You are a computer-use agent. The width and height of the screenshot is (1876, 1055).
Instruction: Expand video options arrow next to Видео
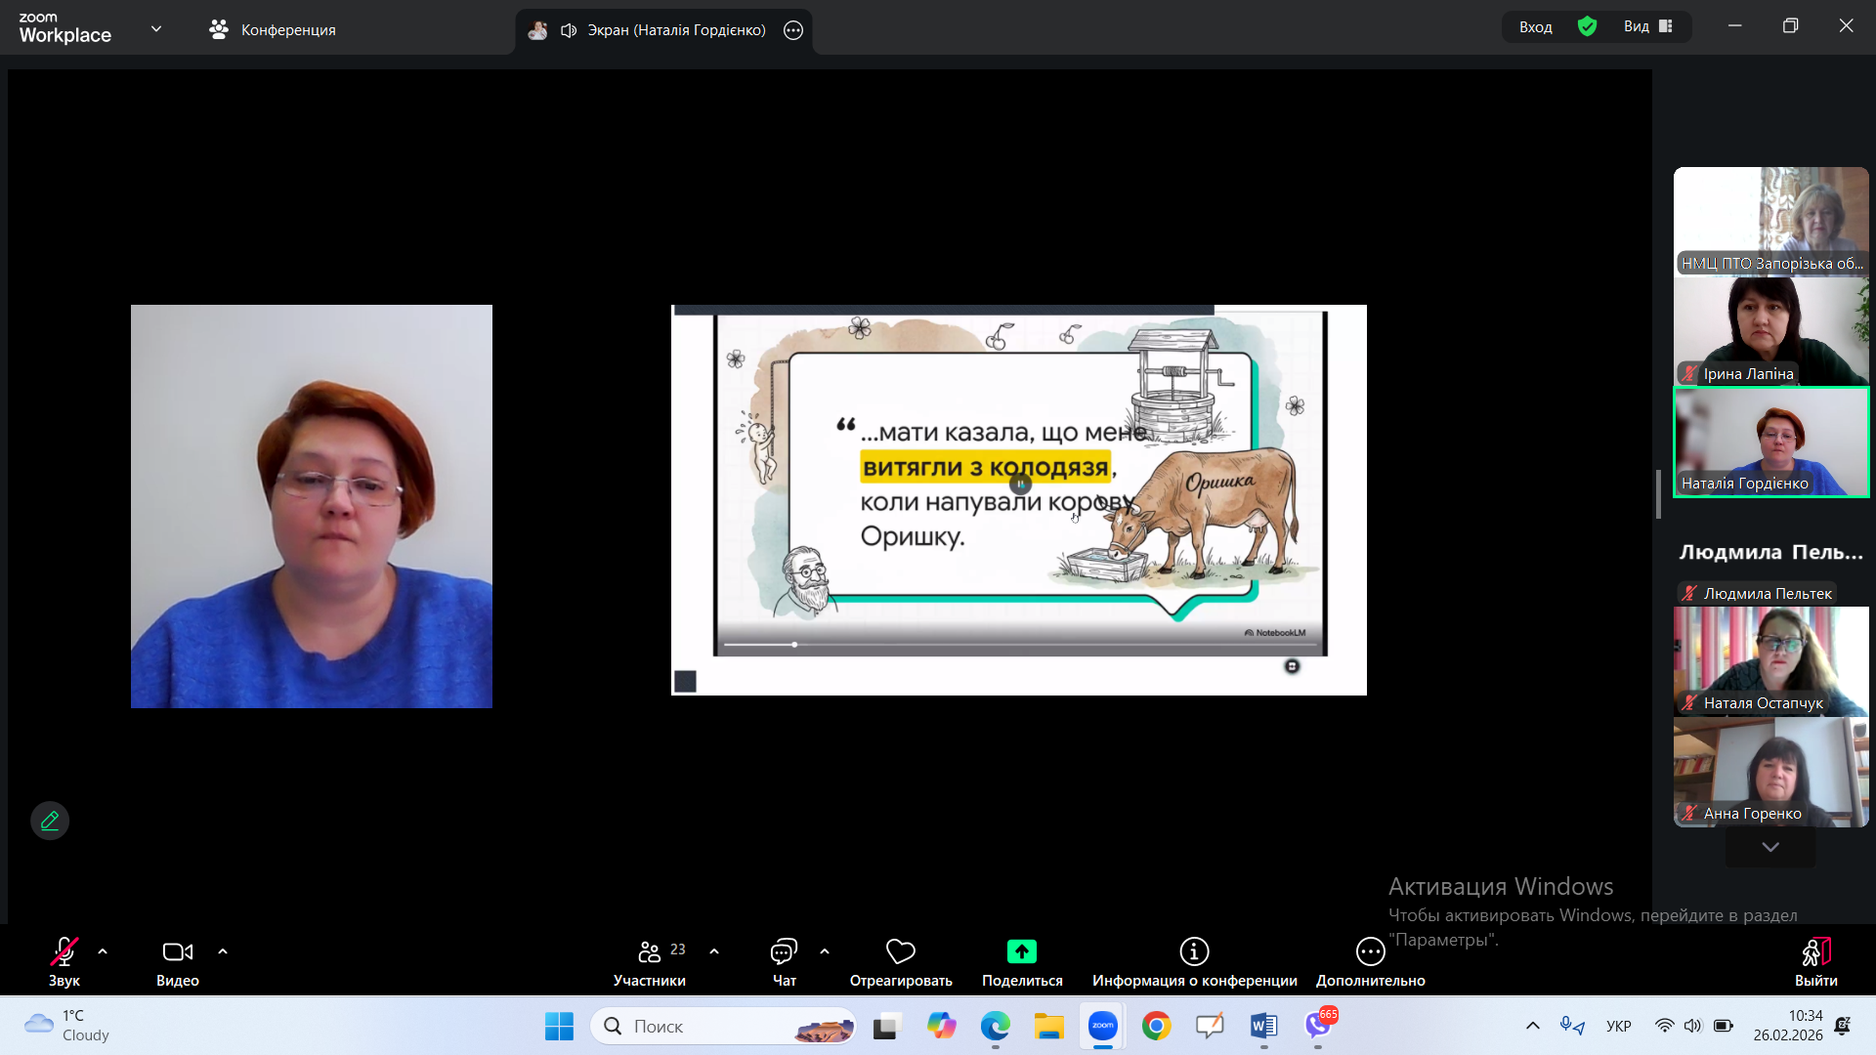click(x=223, y=951)
